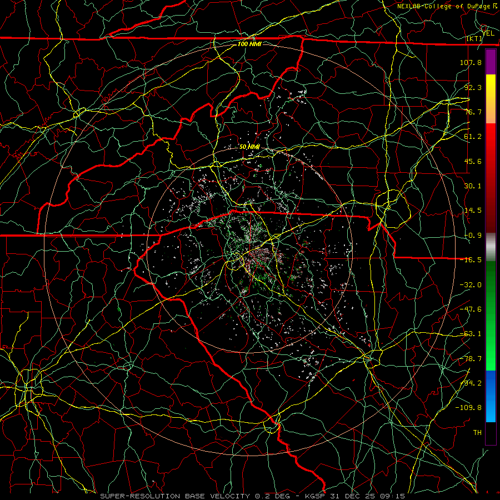Image resolution: width=500 pixels, height=500 pixels.
Task: Click the gray zero-velocity segment of the color bar
Action: point(491,247)
